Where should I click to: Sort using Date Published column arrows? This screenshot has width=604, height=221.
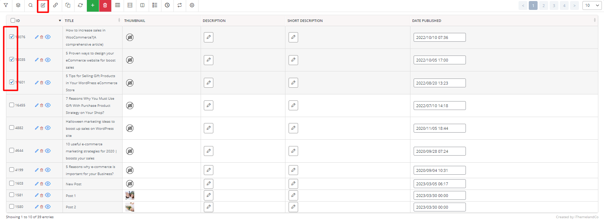click(x=595, y=20)
